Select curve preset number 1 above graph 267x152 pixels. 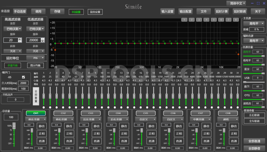click(185, 20)
